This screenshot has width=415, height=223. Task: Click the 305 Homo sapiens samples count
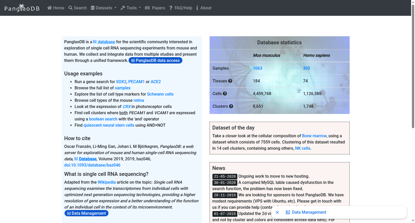click(x=307, y=68)
